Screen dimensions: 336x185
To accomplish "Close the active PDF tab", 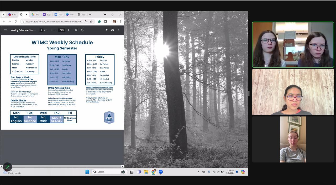I will click(26, 14).
